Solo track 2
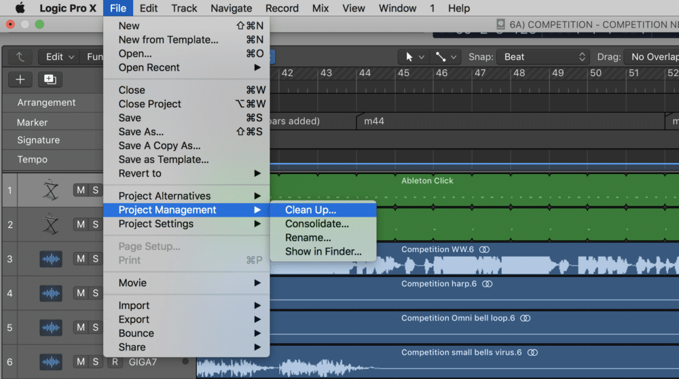 click(95, 224)
